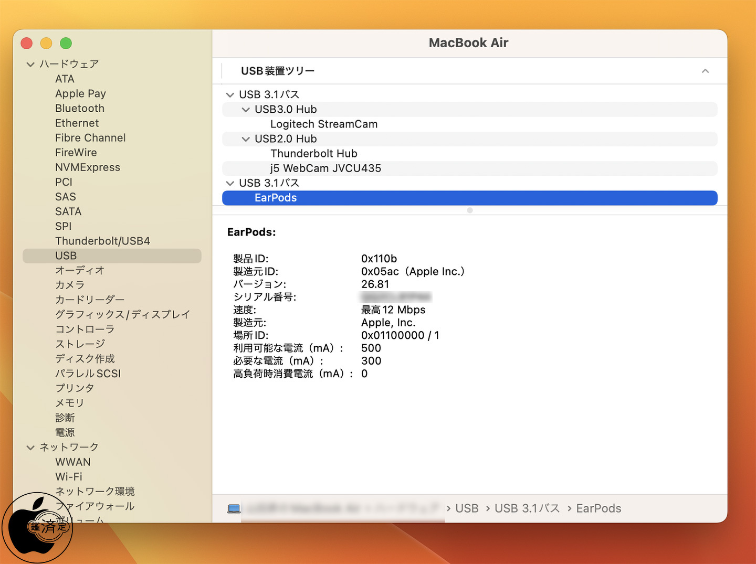Collapse the USB2.0 Hub node
The width and height of the screenshot is (756, 564).
246,139
